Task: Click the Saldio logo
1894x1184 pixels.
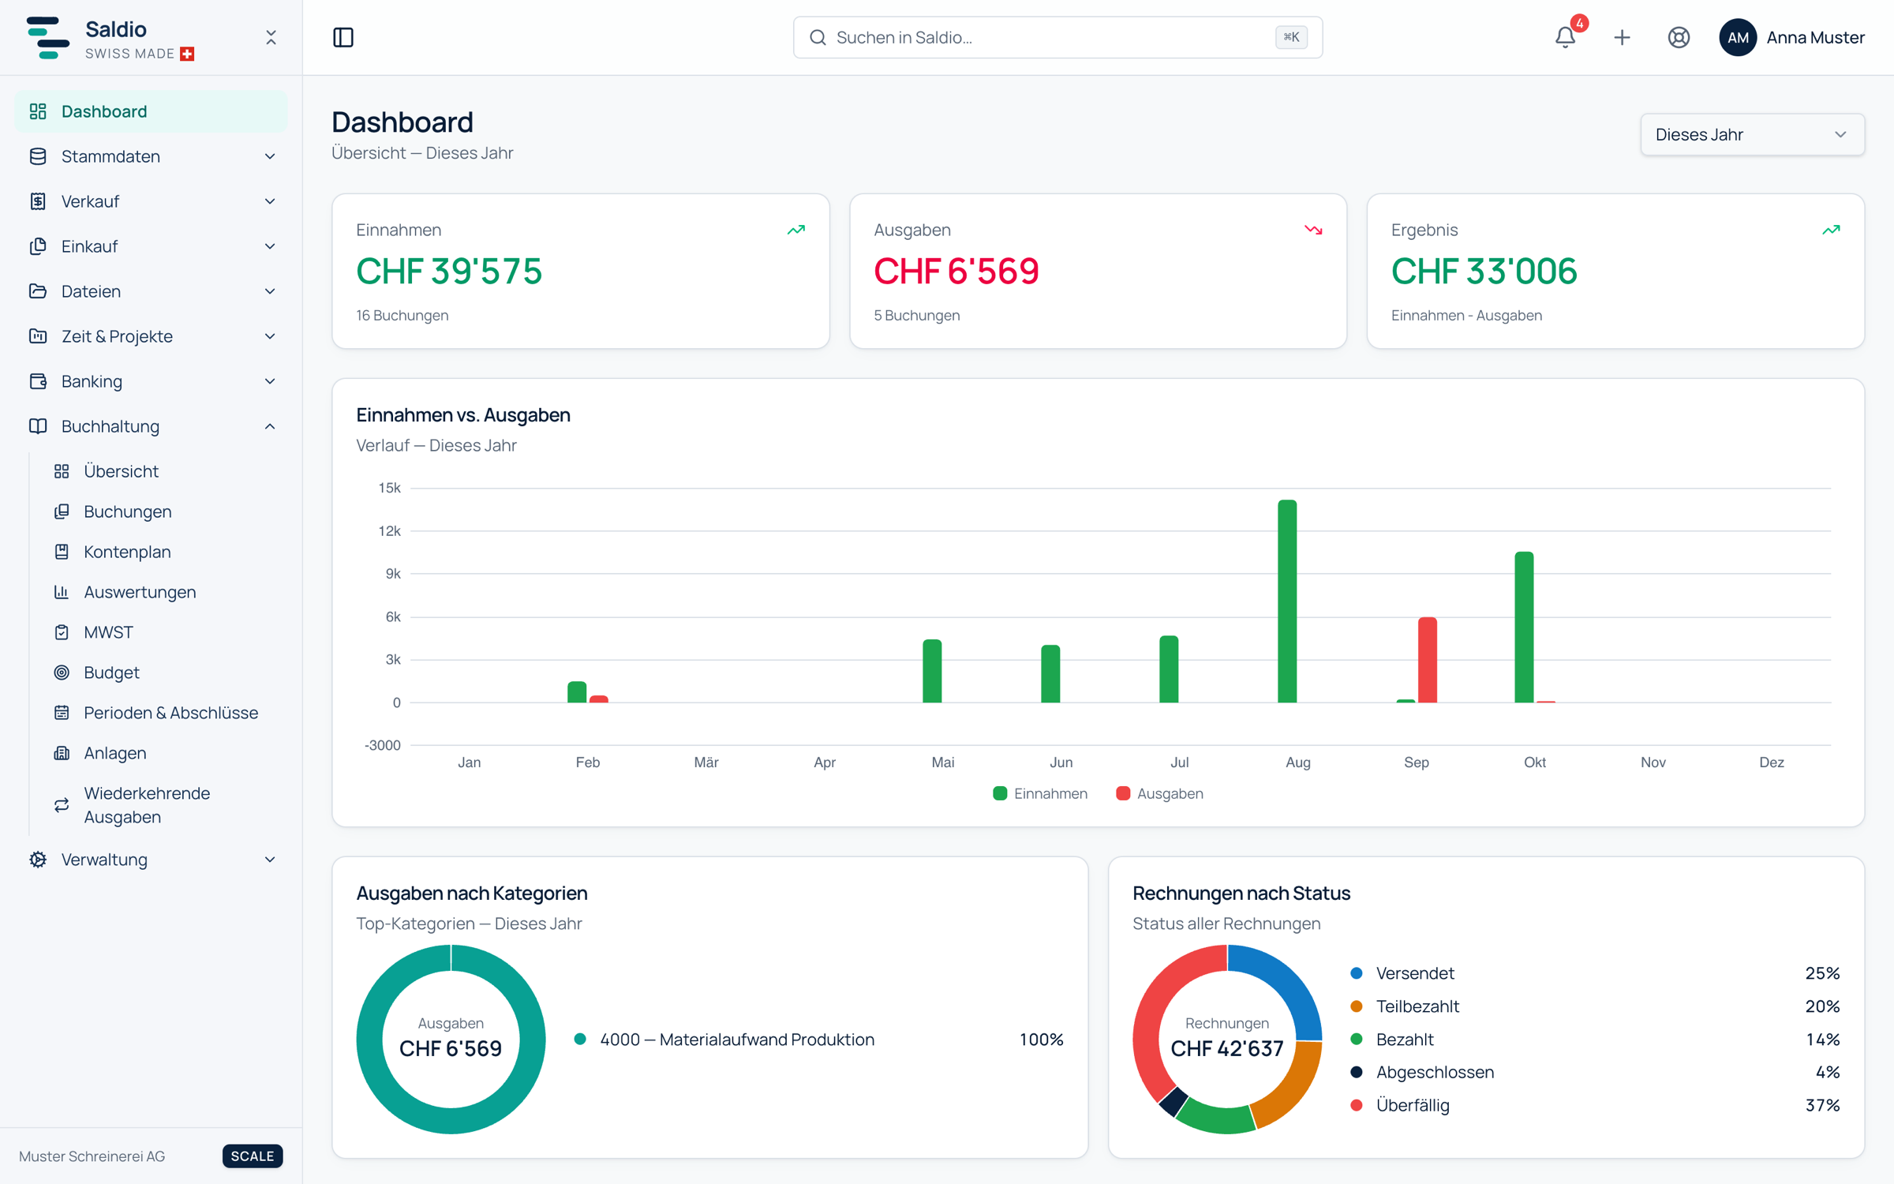Action: (47, 37)
